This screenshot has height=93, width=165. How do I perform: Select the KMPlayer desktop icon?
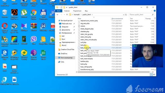(x=24, y=27)
